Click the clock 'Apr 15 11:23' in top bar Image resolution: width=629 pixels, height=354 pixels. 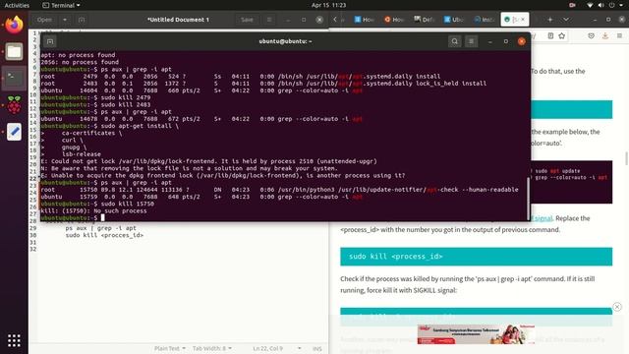(328, 5)
